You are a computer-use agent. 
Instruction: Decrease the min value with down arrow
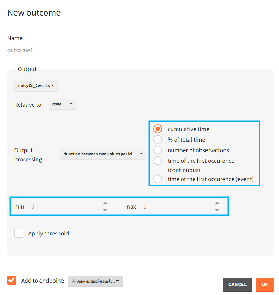point(105,210)
